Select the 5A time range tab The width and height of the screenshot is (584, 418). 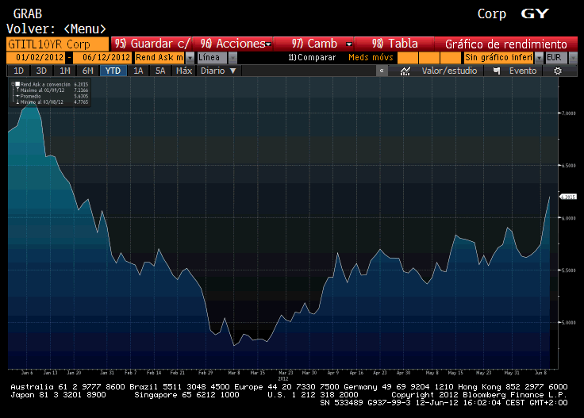[x=160, y=71]
